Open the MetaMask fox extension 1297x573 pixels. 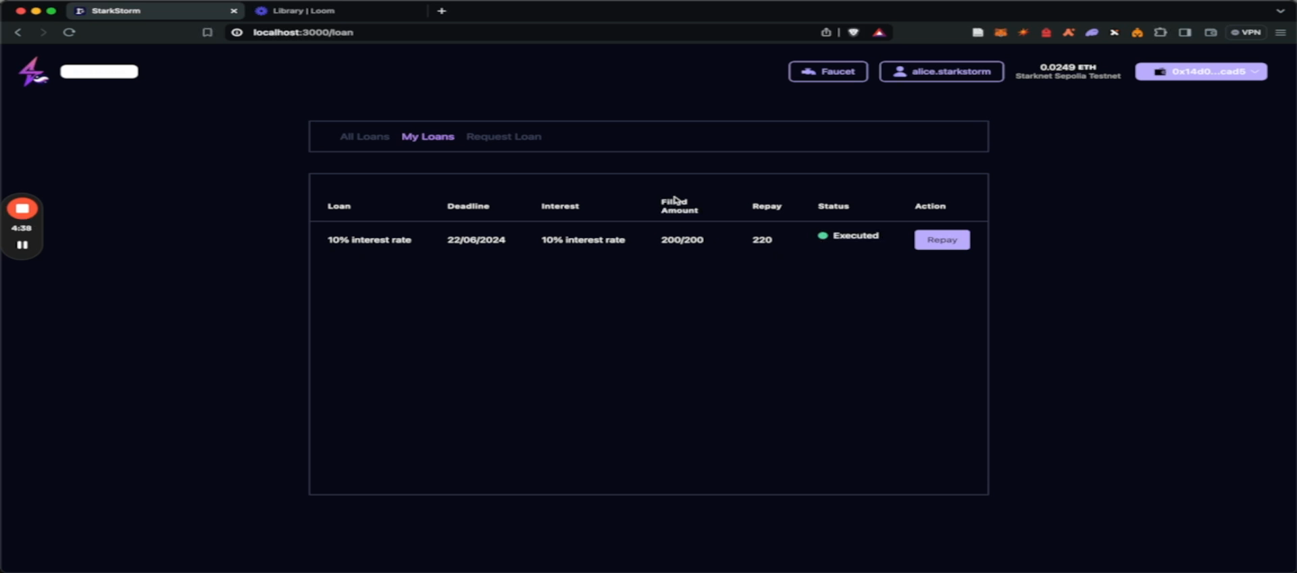[x=1000, y=32]
